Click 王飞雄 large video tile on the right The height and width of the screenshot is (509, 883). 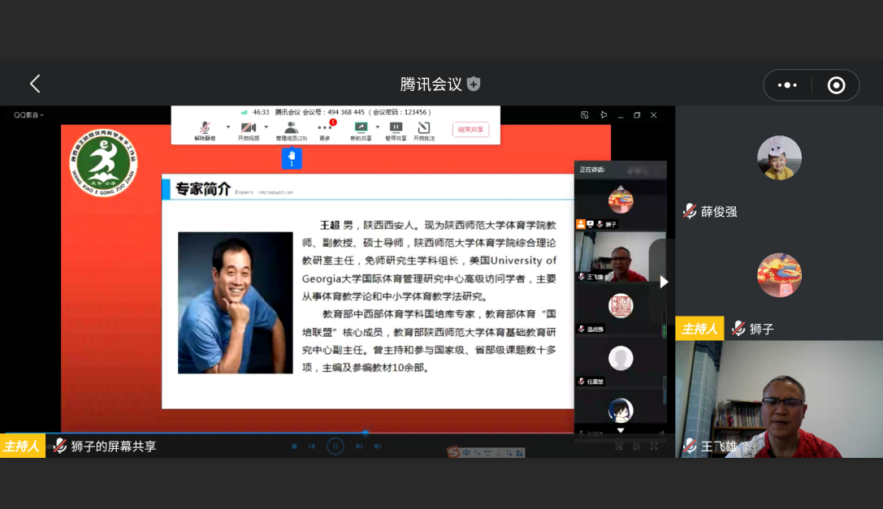click(779, 399)
